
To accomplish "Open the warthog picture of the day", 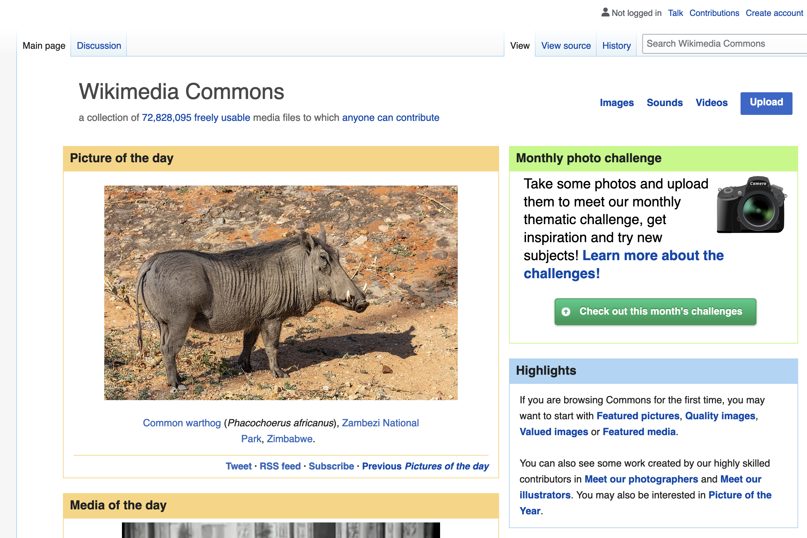I will point(281,293).
